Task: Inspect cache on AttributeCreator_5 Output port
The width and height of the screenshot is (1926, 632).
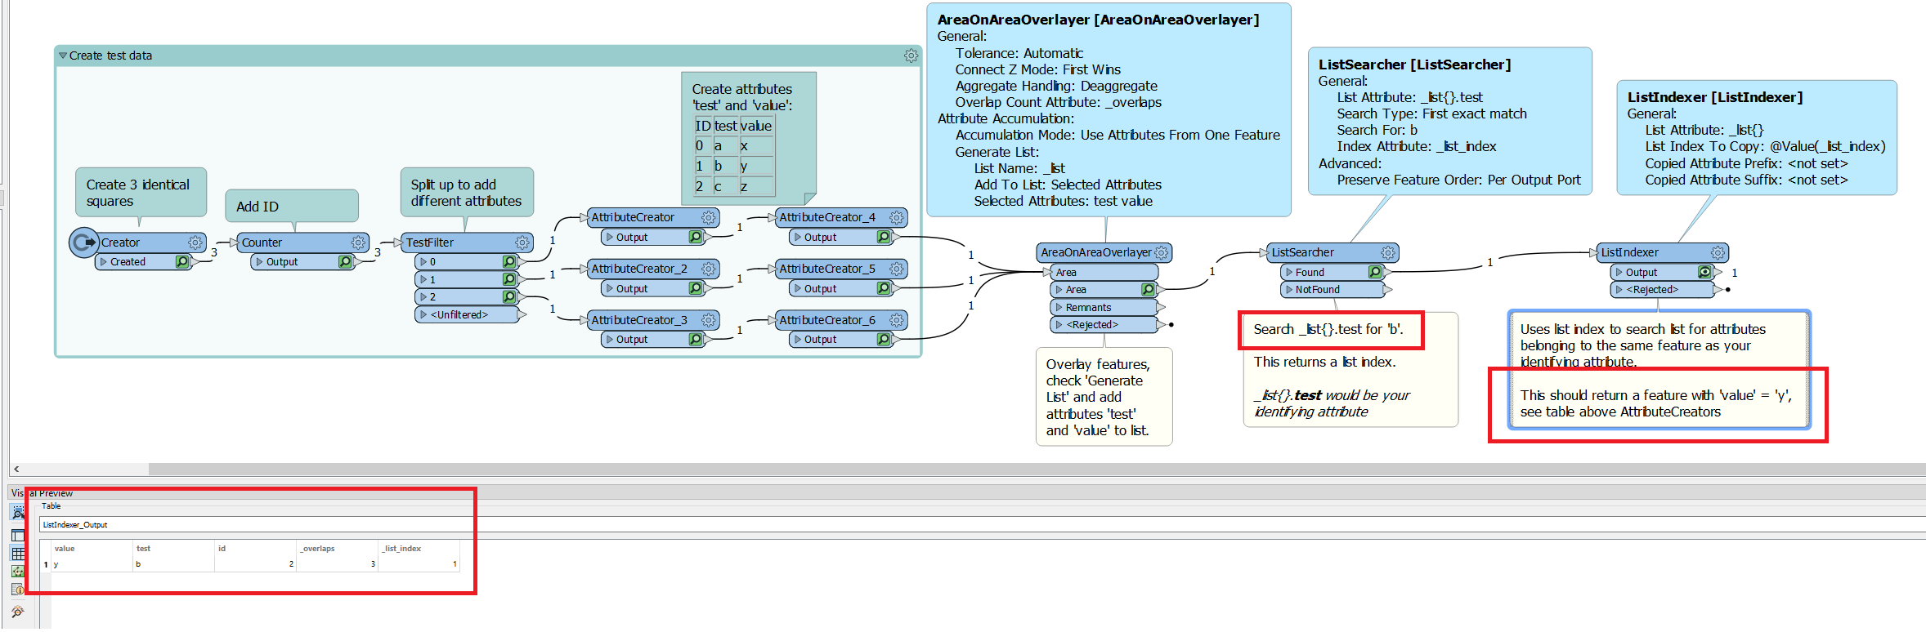Action: click(x=883, y=288)
